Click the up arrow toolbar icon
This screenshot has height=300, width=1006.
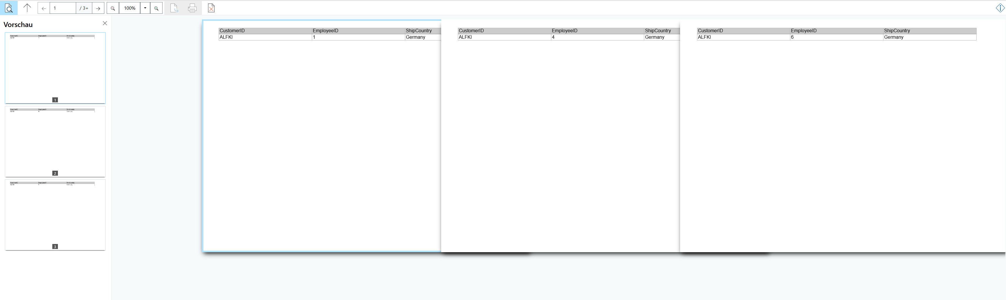pos(27,8)
